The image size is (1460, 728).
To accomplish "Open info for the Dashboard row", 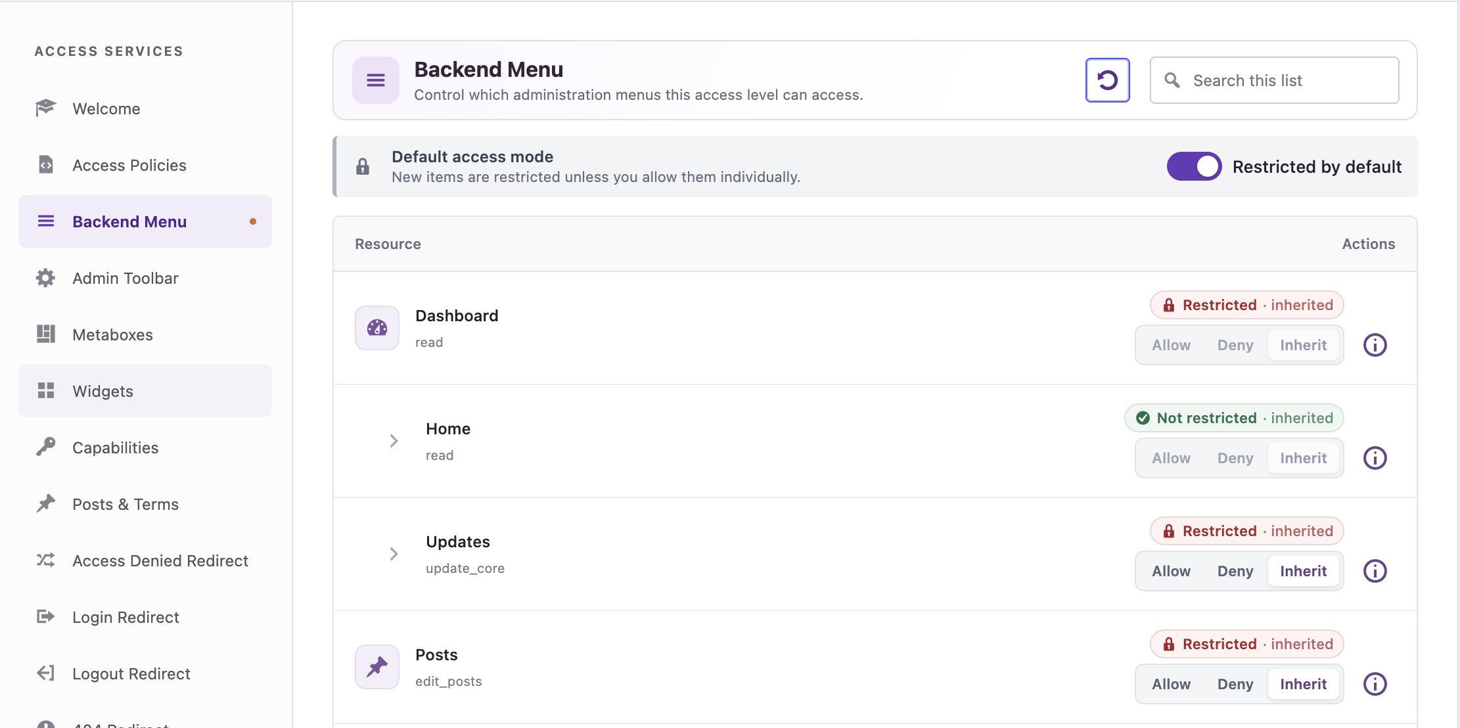I will [1375, 345].
